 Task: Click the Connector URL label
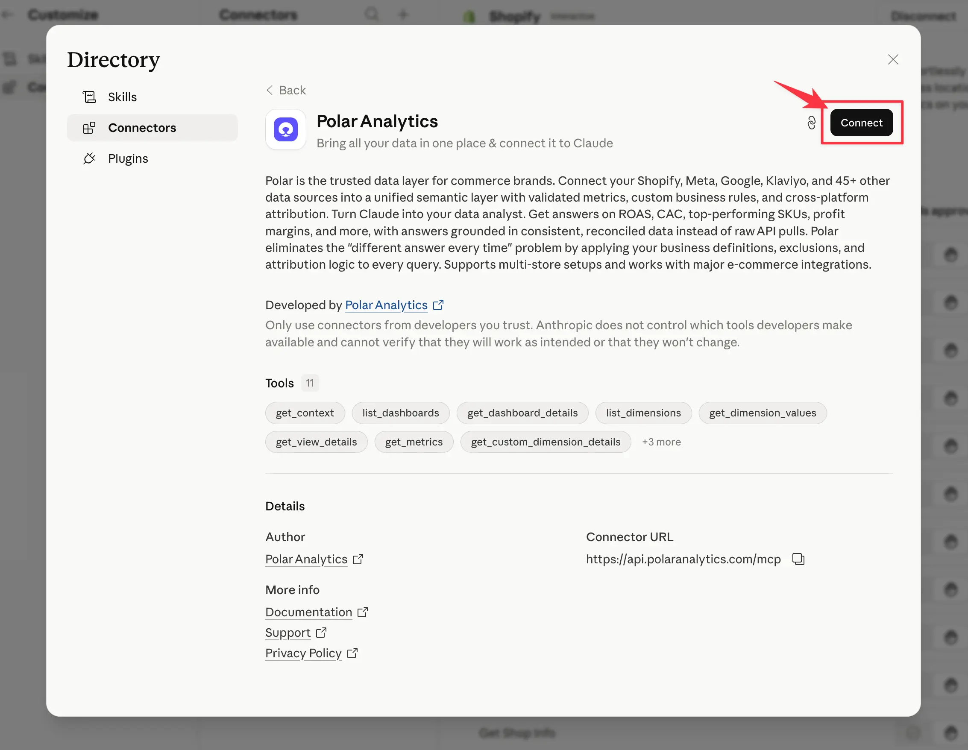629,537
